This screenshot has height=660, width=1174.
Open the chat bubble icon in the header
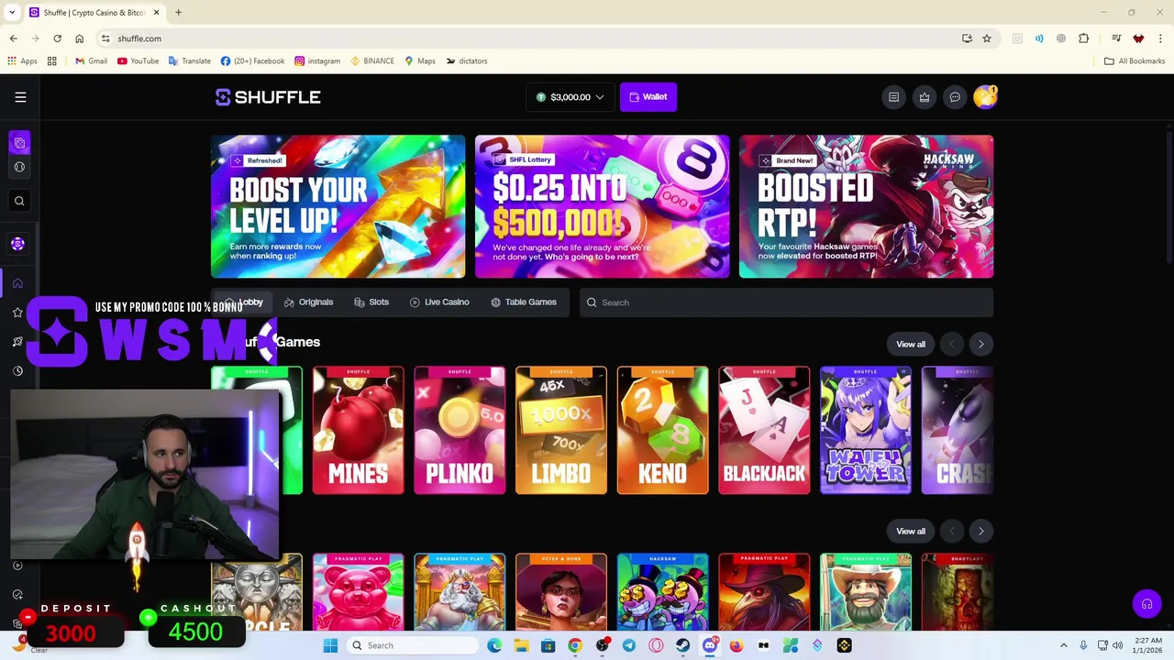(x=955, y=97)
